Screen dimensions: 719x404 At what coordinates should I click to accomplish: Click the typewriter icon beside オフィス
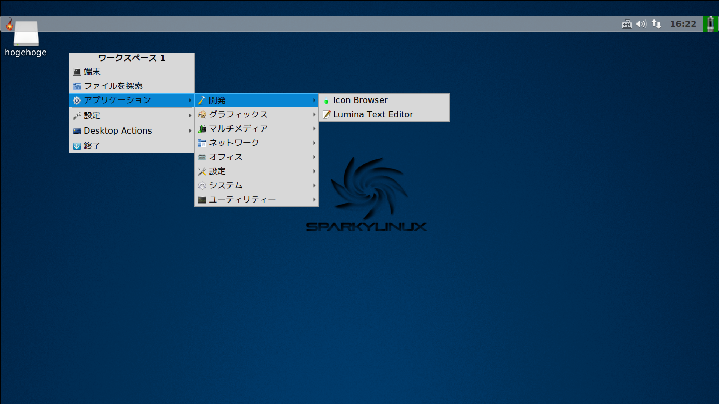(202, 157)
